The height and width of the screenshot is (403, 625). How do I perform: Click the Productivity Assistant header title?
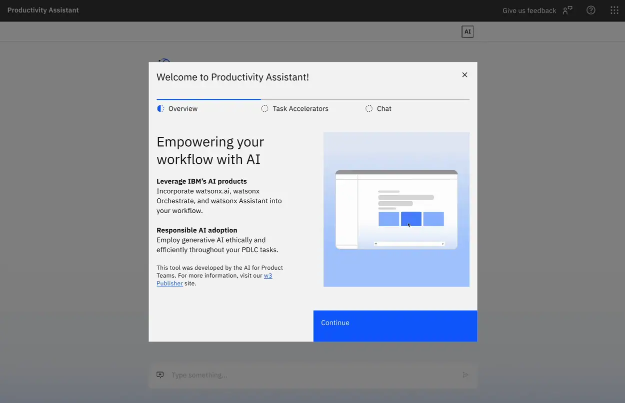pos(43,10)
